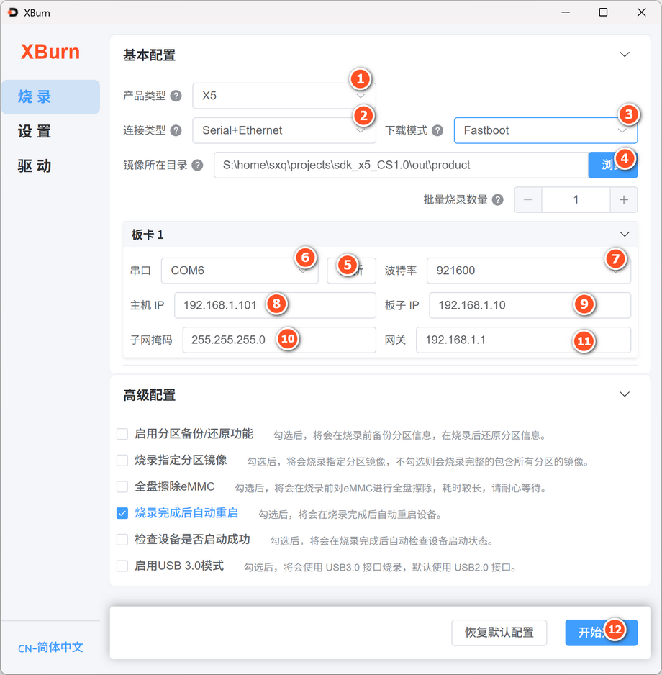This screenshot has width=662, height=675.
Task: Open the Serial+Ethernet connection type dropdown
Action: coord(284,130)
